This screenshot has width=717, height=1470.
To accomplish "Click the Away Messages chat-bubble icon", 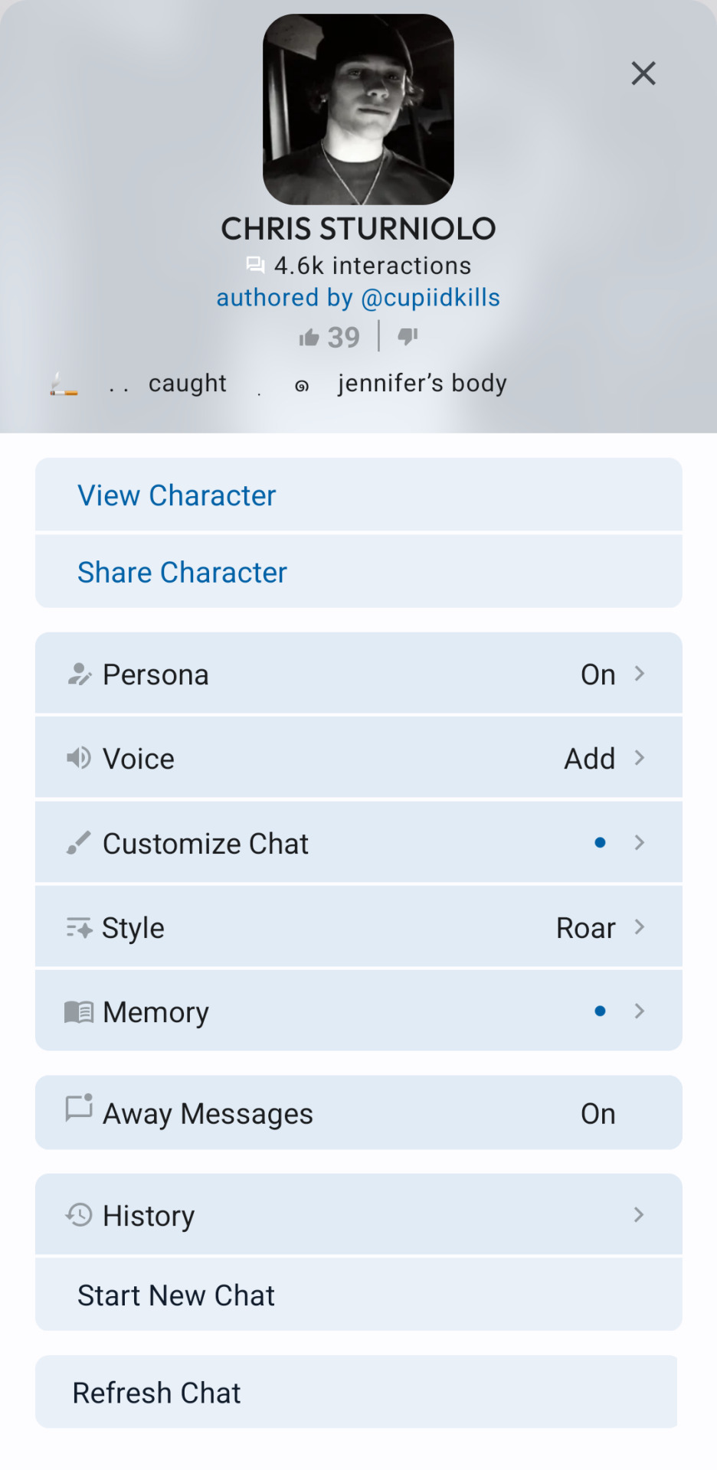I will tap(79, 1108).
